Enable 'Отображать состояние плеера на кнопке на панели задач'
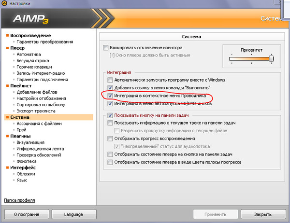This screenshot has height=223, width=290. coord(110,154)
